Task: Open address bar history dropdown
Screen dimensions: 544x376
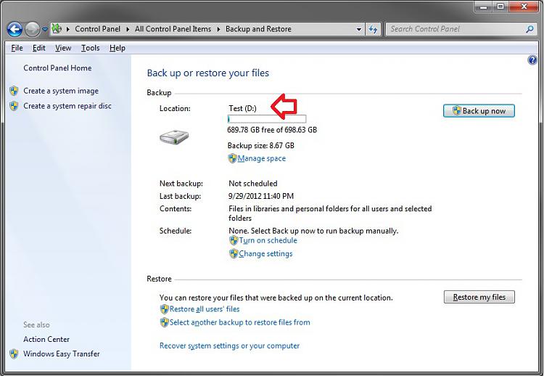Action: (x=359, y=30)
